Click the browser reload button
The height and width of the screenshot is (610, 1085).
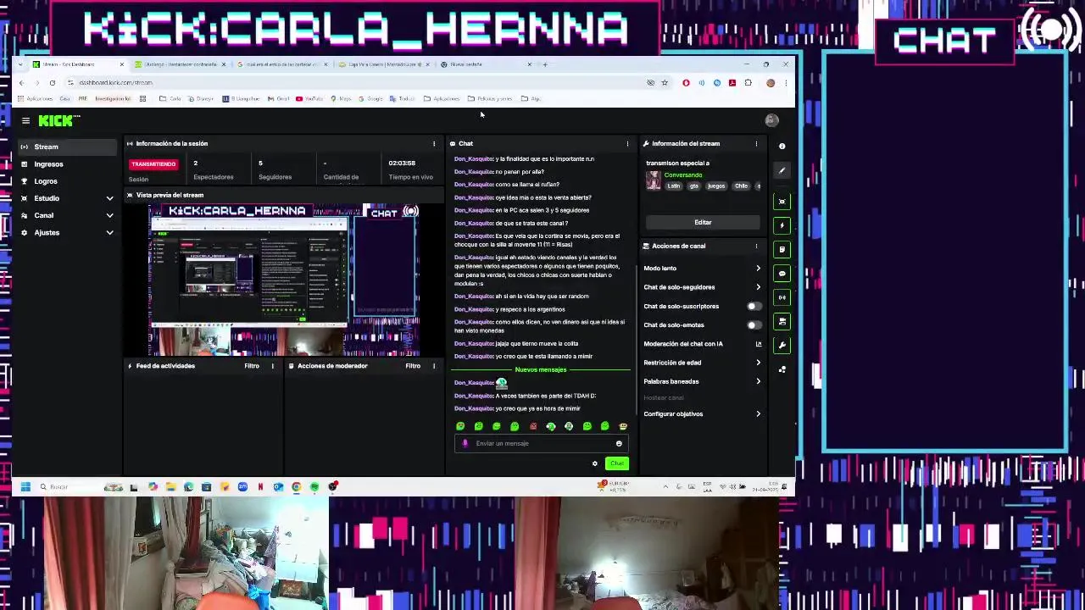pos(52,83)
